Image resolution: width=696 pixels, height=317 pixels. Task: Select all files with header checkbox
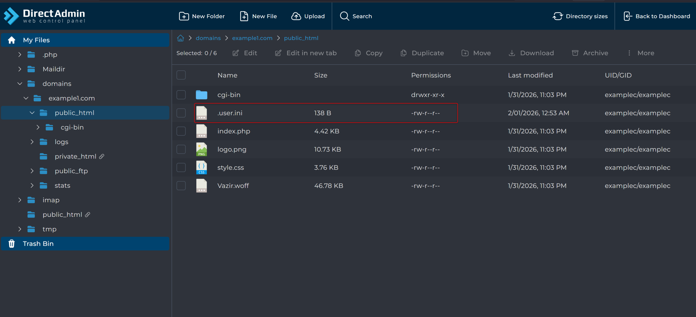[181, 75]
